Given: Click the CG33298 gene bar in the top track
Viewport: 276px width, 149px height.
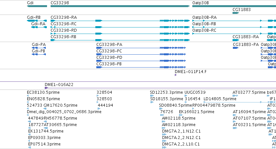Looking at the screenshot, I should [120, 6].
